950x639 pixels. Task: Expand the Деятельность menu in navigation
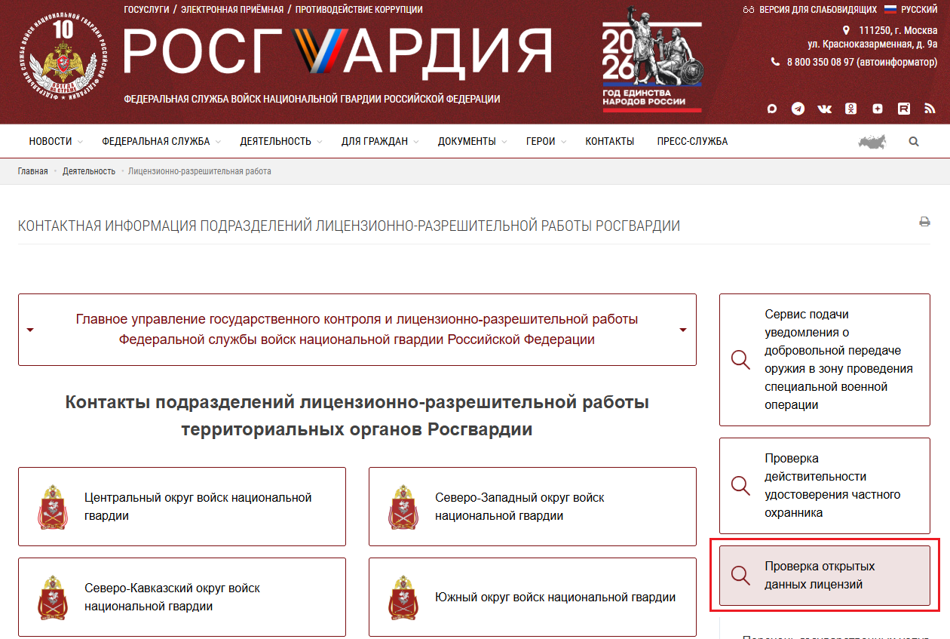click(281, 141)
